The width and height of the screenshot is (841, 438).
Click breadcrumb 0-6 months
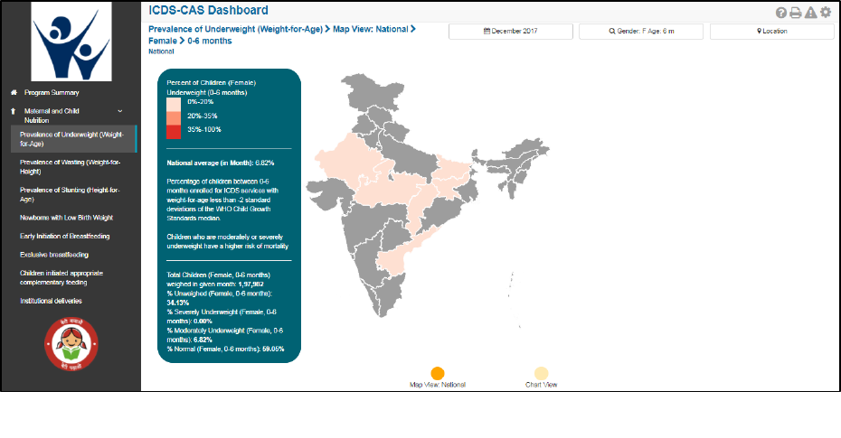210,41
